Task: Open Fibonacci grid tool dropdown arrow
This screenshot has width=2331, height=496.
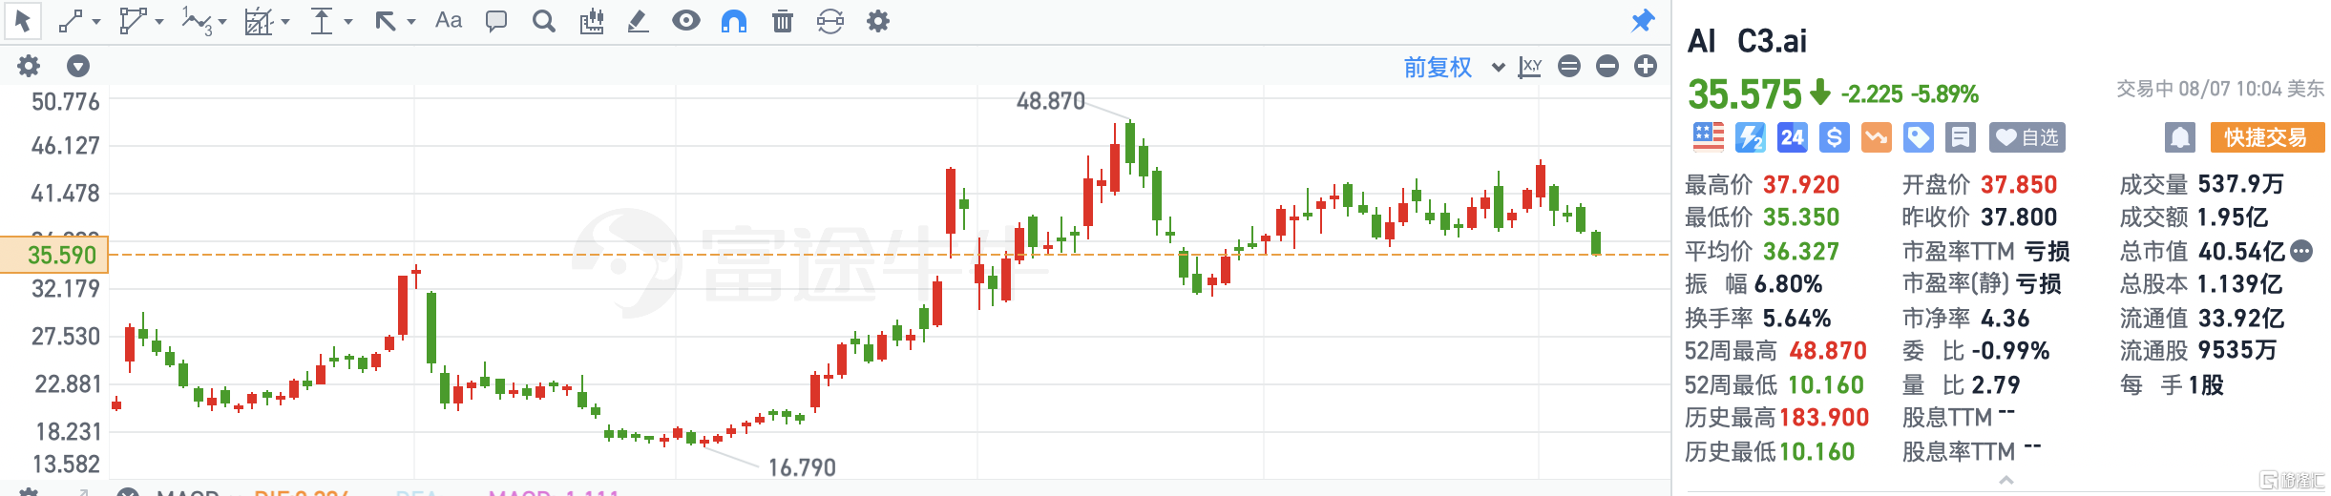Action: pyautogui.click(x=285, y=22)
